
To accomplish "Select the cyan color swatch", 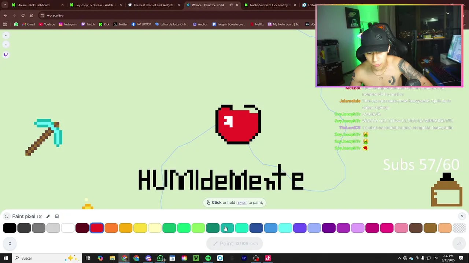I will coord(285,228).
